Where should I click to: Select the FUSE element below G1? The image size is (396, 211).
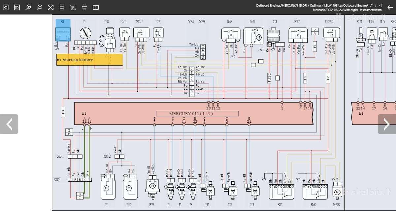pyautogui.click(x=269, y=78)
